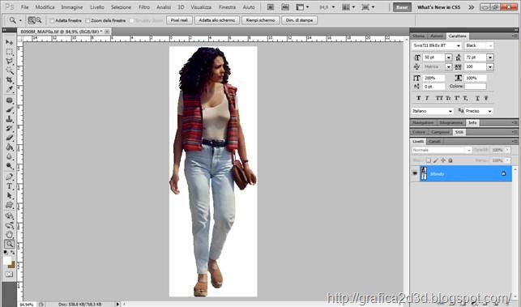Toggle Quick Mask mode

click(9, 275)
